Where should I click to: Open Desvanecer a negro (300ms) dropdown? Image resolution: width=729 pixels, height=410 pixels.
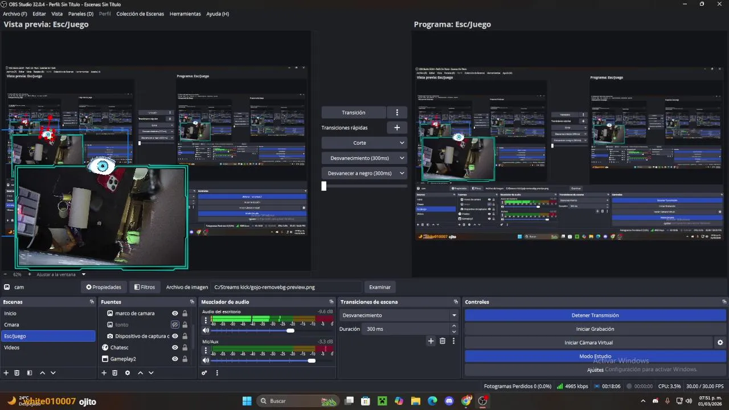[364, 173]
